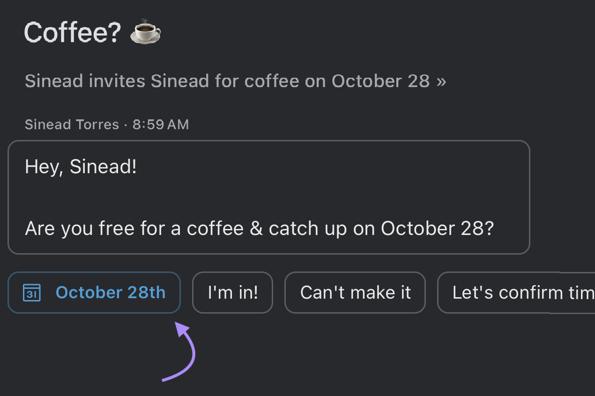This screenshot has width=595, height=396.
Task: Click the calendar icon in the date chip
Action: pyautogui.click(x=32, y=293)
